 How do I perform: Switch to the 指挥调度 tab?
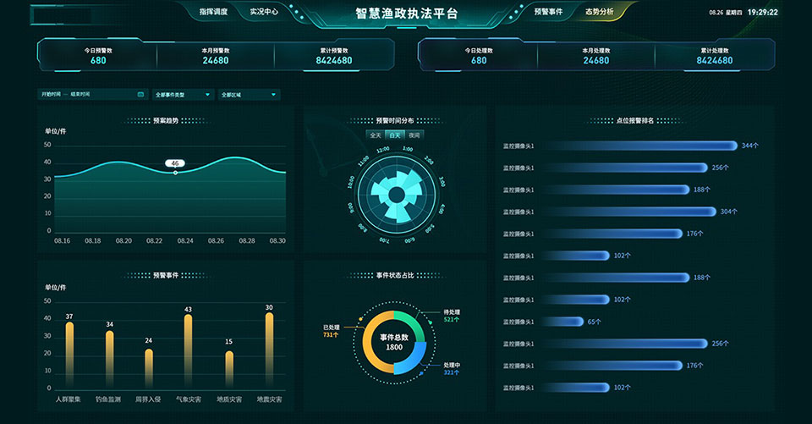pos(213,13)
